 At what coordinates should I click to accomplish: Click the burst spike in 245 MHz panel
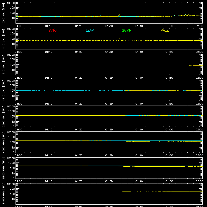[119, 15]
